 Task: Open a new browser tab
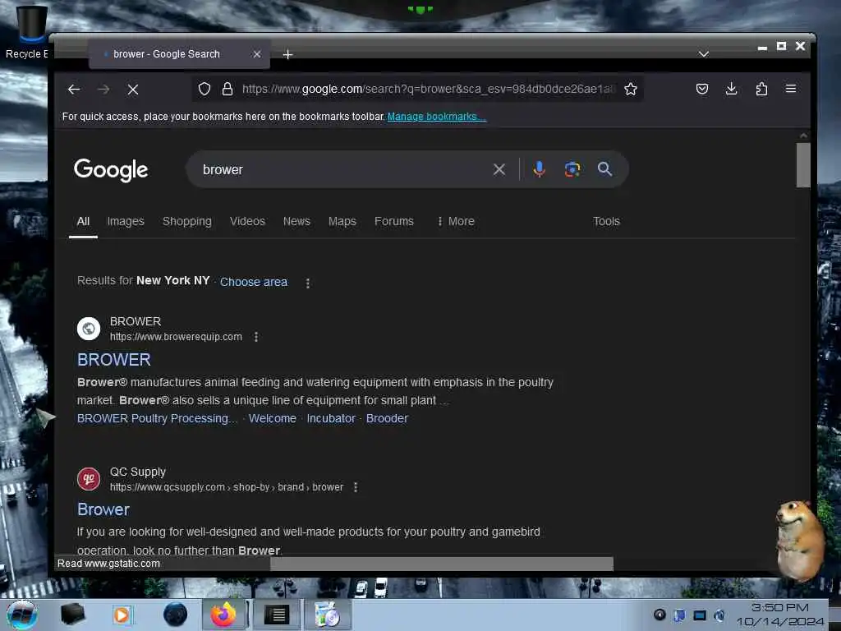(x=287, y=55)
